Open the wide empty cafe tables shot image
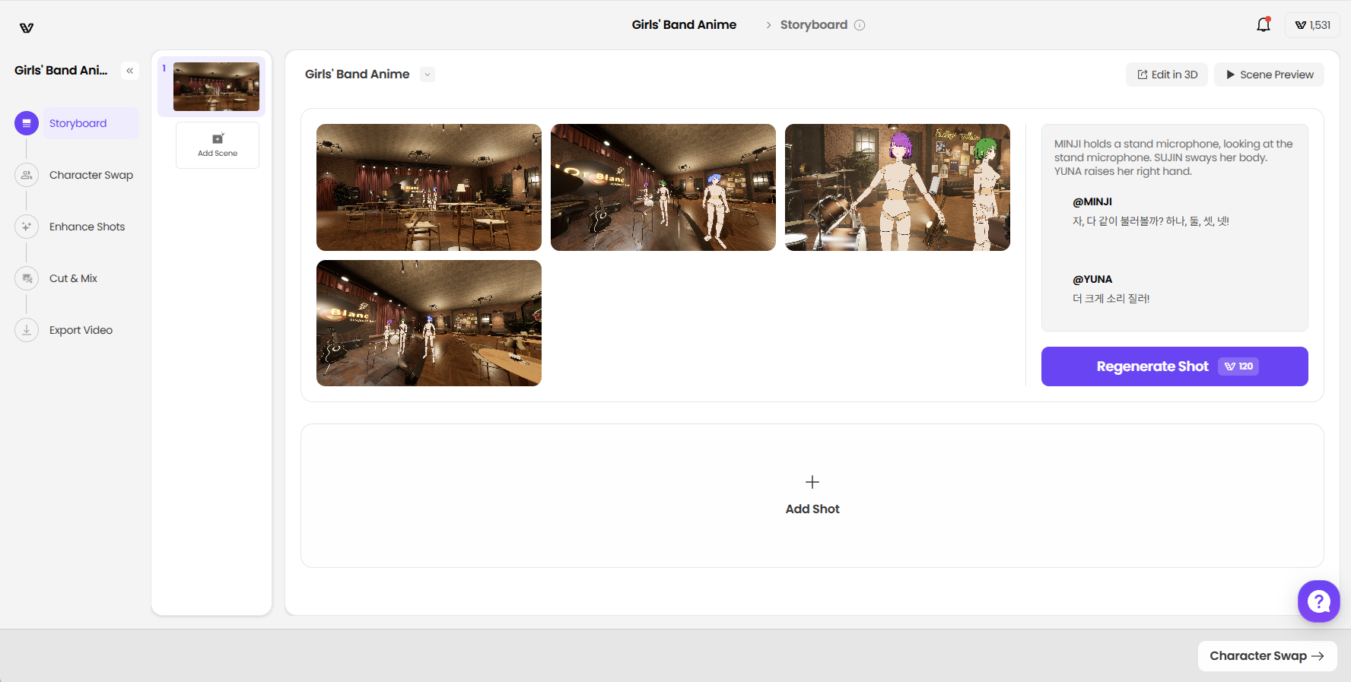 tap(429, 187)
